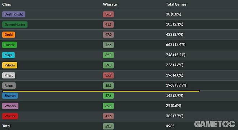Click the 196 (4.0%) games cell
This screenshot has width=238, height=130.
point(175,75)
